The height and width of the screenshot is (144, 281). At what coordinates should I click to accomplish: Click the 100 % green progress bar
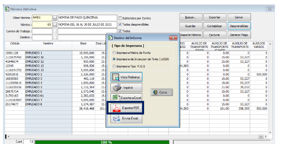pyautogui.click(x=102, y=142)
